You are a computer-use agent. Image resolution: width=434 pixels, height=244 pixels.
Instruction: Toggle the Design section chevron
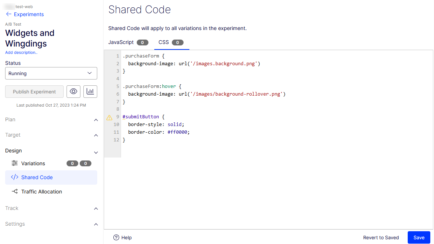pyautogui.click(x=96, y=152)
